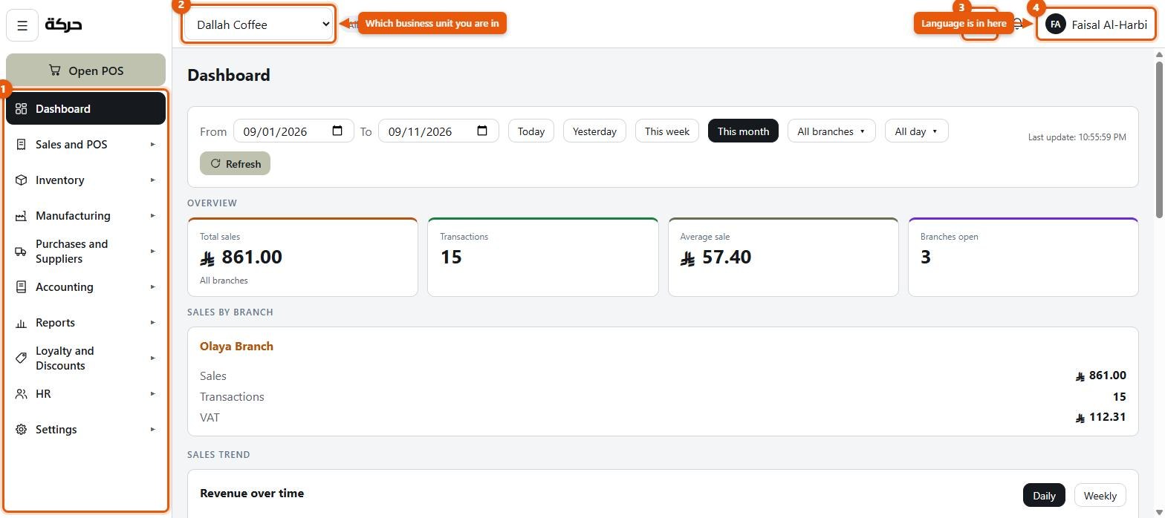Click the Arabic Haraka logo
The image size is (1165, 518).
pos(63,24)
